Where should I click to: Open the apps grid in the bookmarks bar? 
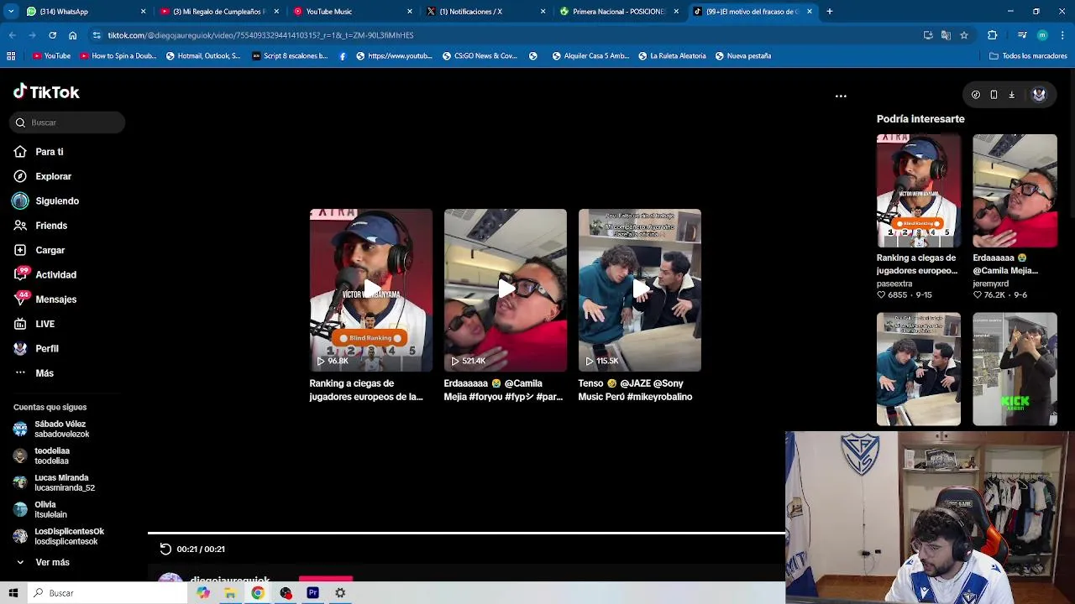coord(11,56)
